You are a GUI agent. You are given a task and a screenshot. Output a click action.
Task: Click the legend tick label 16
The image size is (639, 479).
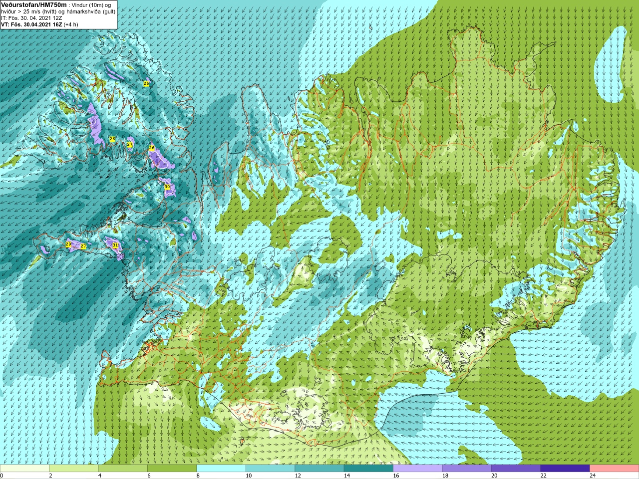396,476
